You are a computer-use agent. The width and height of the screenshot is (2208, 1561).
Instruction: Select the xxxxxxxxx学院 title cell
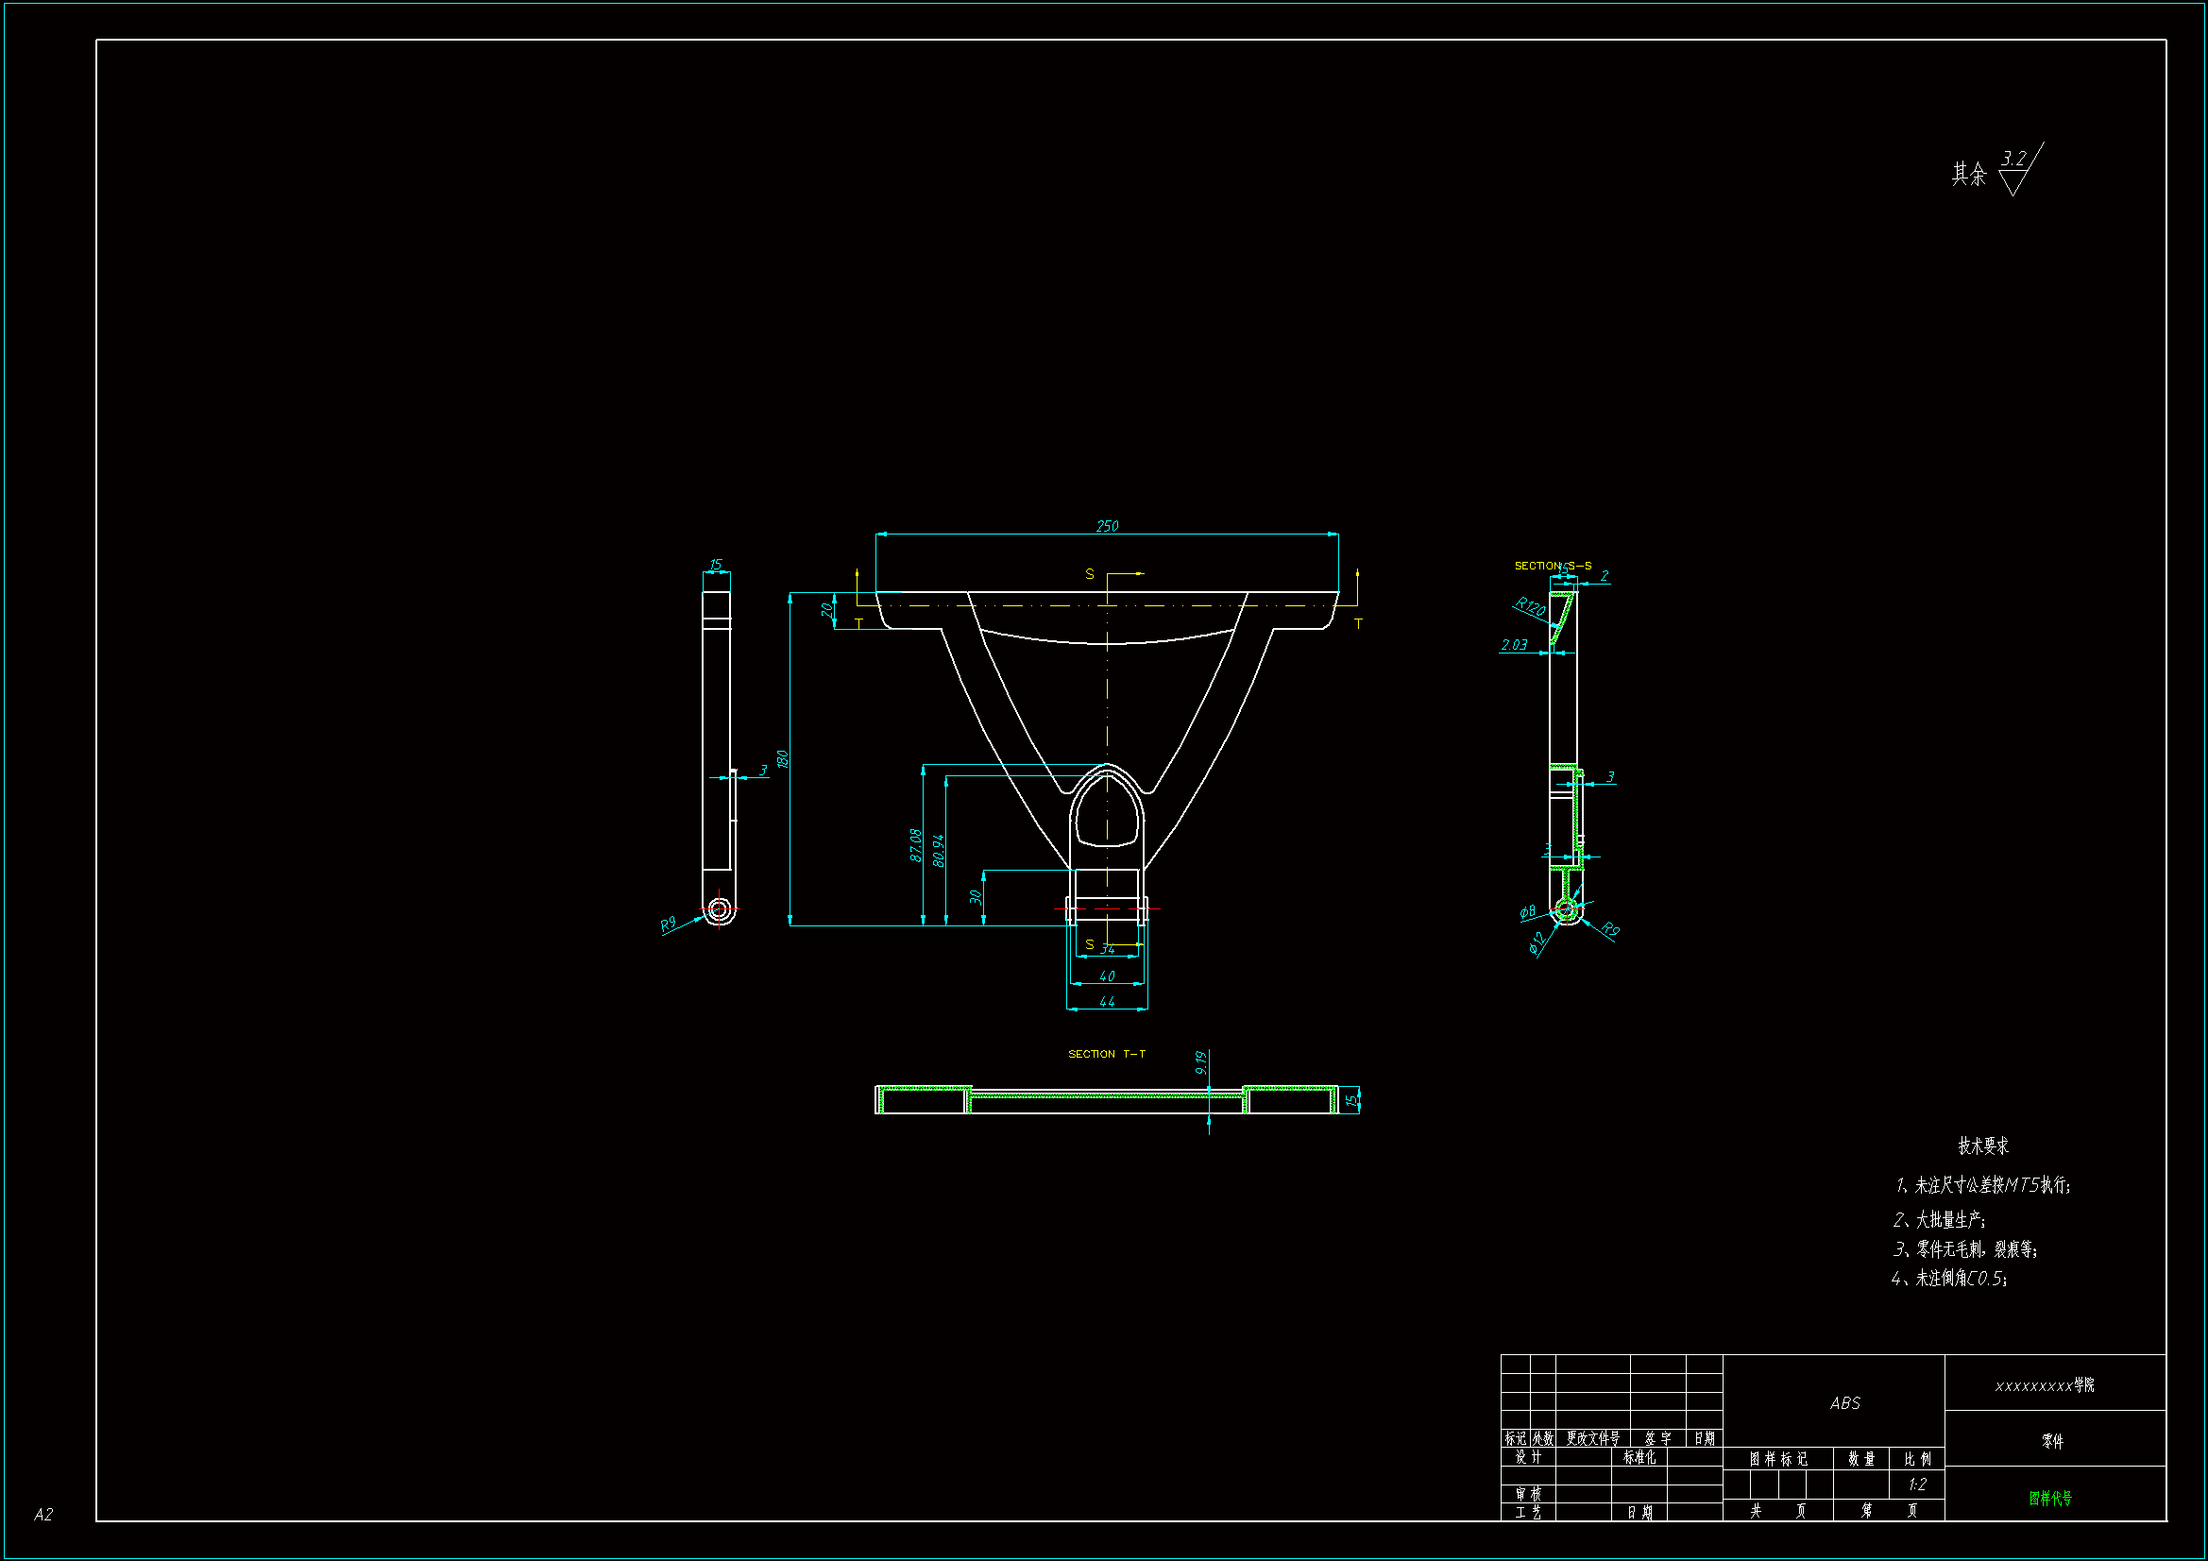point(2045,1385)
